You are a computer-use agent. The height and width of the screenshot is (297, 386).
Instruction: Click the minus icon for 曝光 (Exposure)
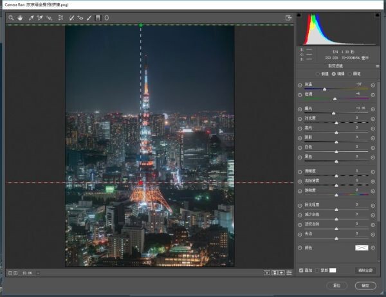300,109
